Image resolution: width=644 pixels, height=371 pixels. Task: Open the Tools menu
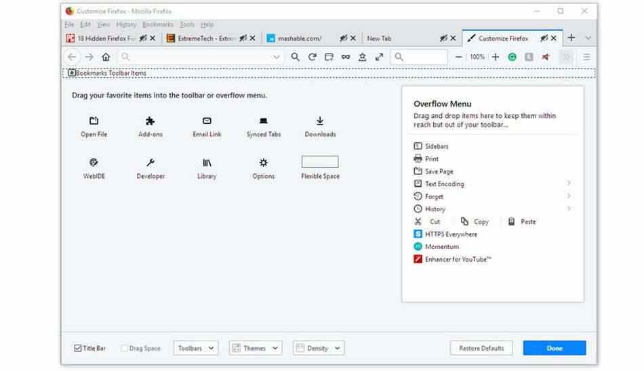(x=186, y=24)
